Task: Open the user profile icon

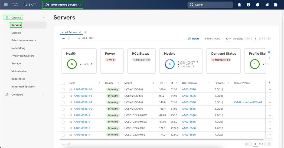Action: coord(239,5)
